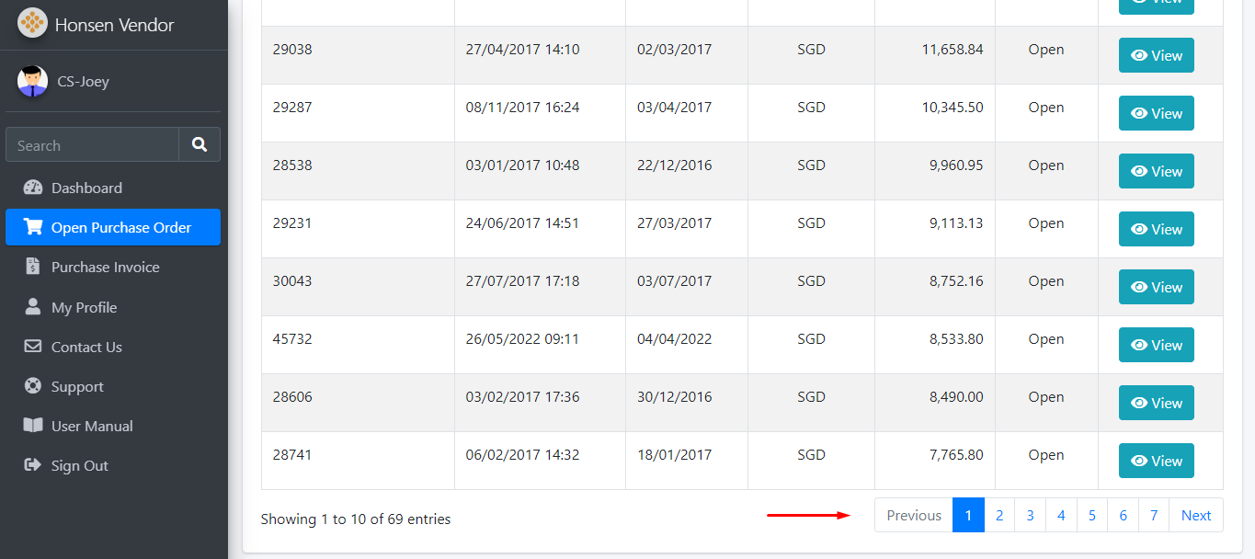Type in the sidebar Search field
Image resolution: width=1255 pixels, height=559 pixels.
tap(92, 145)
